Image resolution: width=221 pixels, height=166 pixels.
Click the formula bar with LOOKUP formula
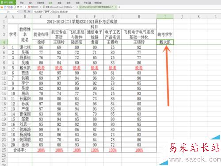point(127,12)
